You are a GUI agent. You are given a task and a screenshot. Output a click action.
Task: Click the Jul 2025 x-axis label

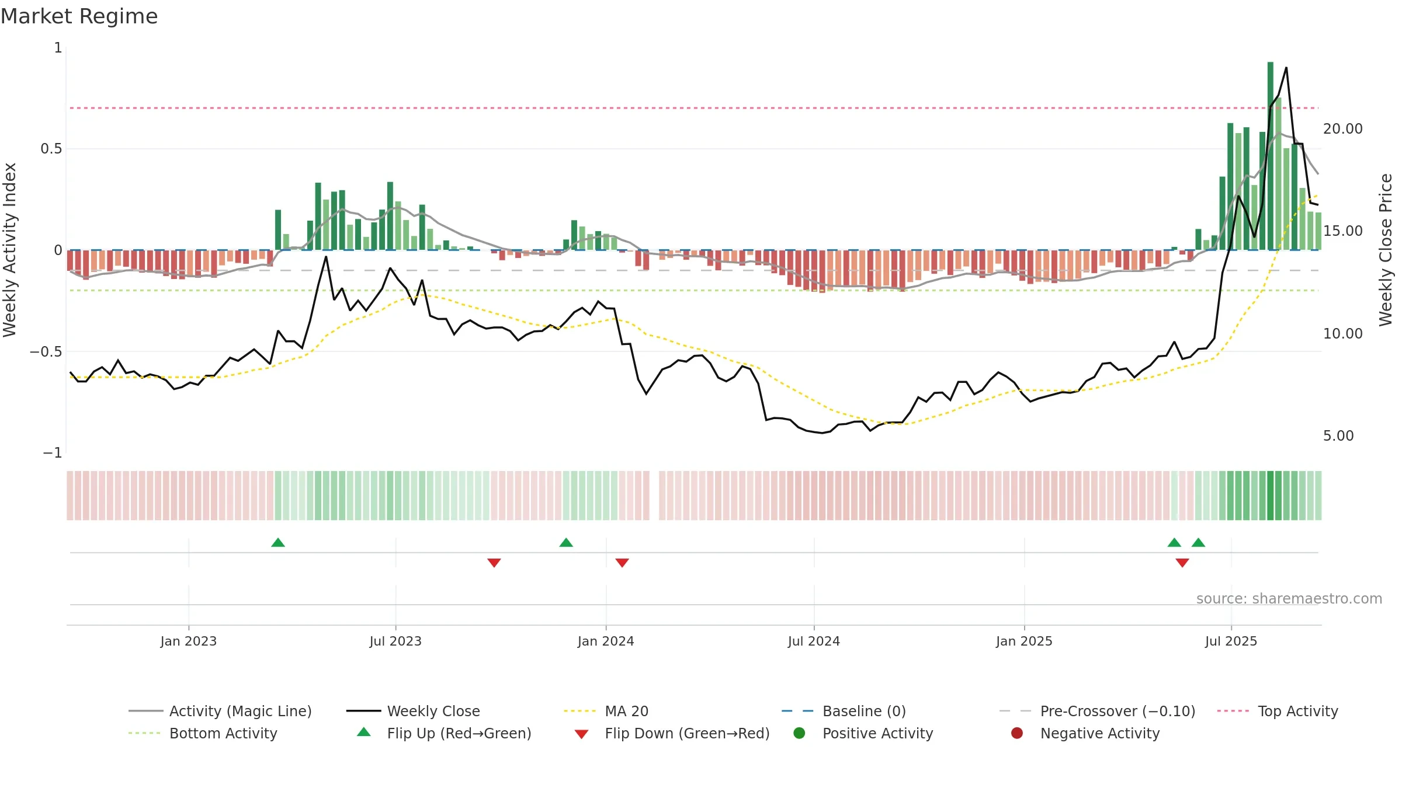1231,641
